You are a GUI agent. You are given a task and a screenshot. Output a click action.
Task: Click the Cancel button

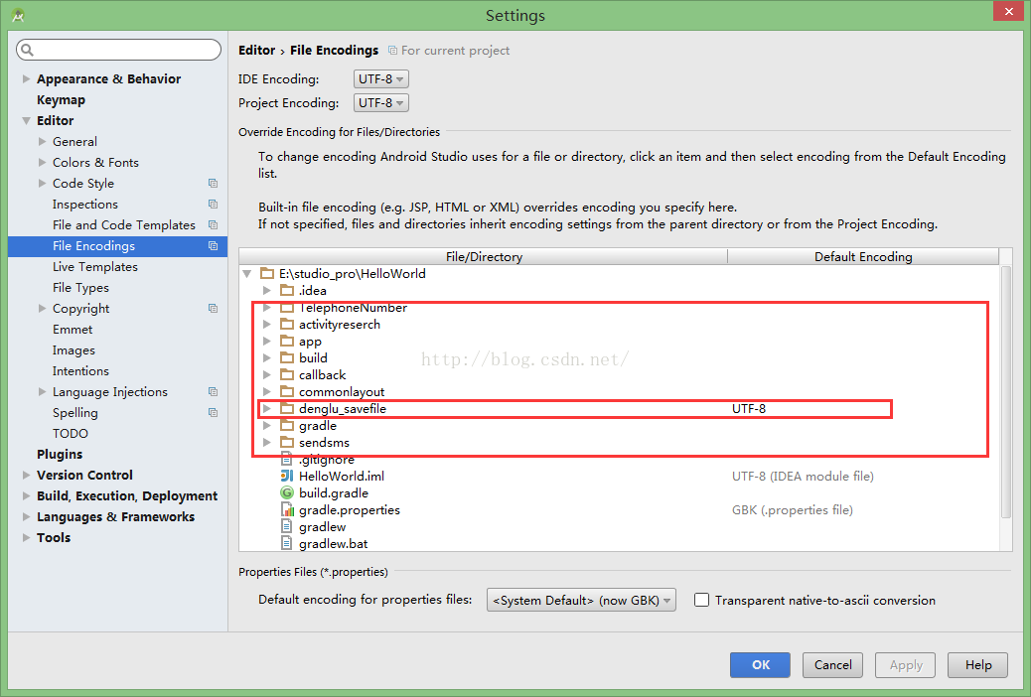coord(832,665)
